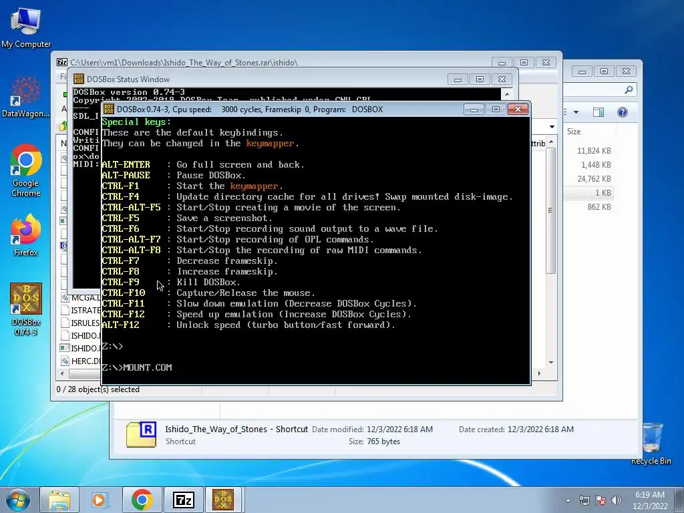Screen dimensions: 684x513
Task: Select the ISRULES file in 7-Zip
Action: click(81, 323)
